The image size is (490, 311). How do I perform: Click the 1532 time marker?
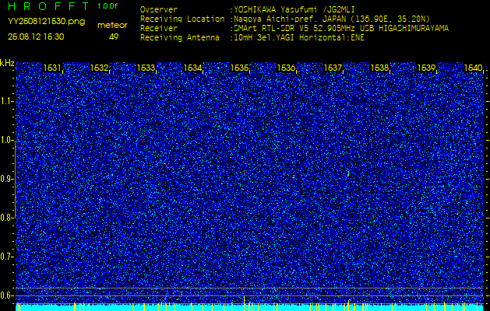[x=99, y=68]
